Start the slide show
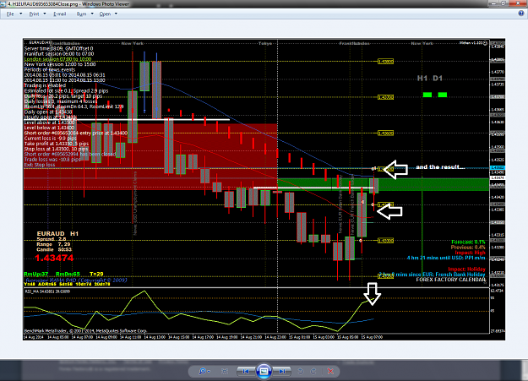 [x=264, y=371]
